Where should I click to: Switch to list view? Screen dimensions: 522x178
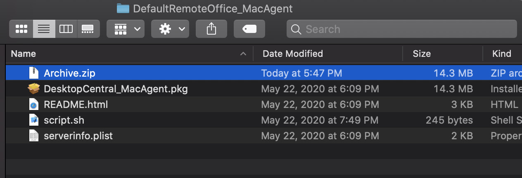tap(44, 29)
